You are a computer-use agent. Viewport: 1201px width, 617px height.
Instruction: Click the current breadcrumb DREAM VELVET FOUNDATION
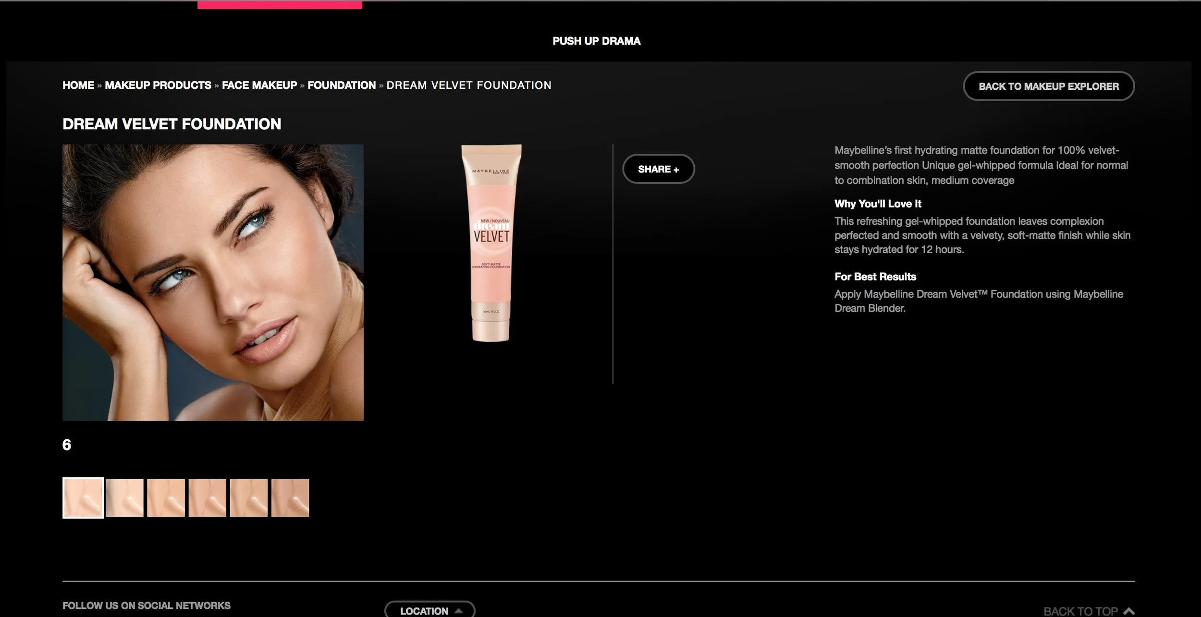[469, 85]
